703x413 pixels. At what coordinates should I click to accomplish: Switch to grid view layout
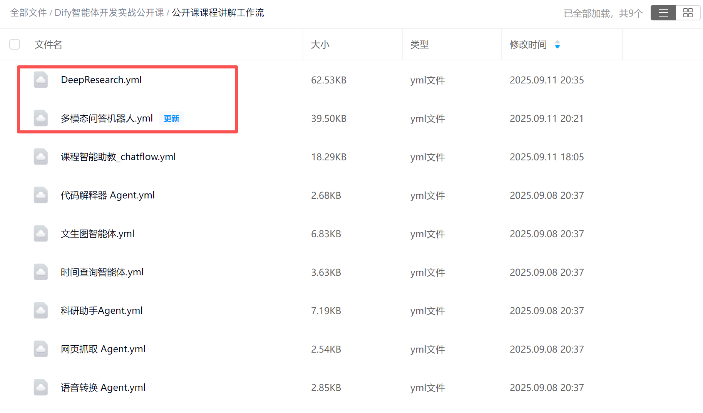pyautogui.click(x=688, y=13)
